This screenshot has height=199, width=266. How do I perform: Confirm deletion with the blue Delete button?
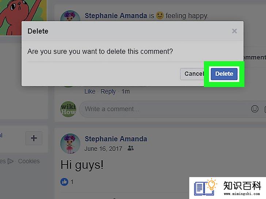point(224,74)
